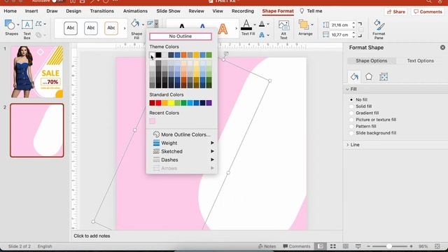Screen dimensions: 448x252
Task: Open Sketched submenu
Action: point(182,151)
